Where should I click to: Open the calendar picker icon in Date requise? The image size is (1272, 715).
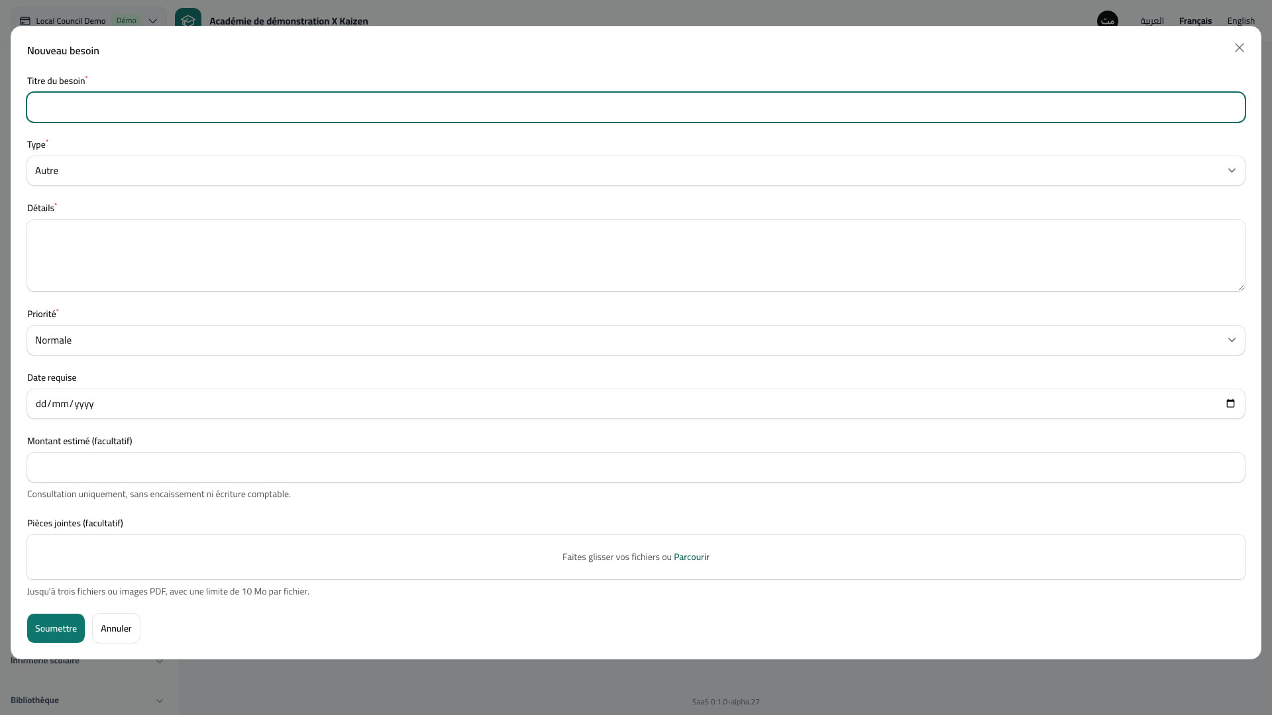pos(1230,404)
